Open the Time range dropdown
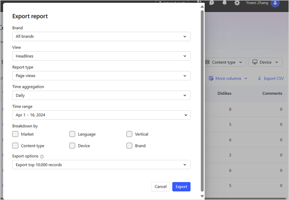The image size is (289, 200). (101, 115)
